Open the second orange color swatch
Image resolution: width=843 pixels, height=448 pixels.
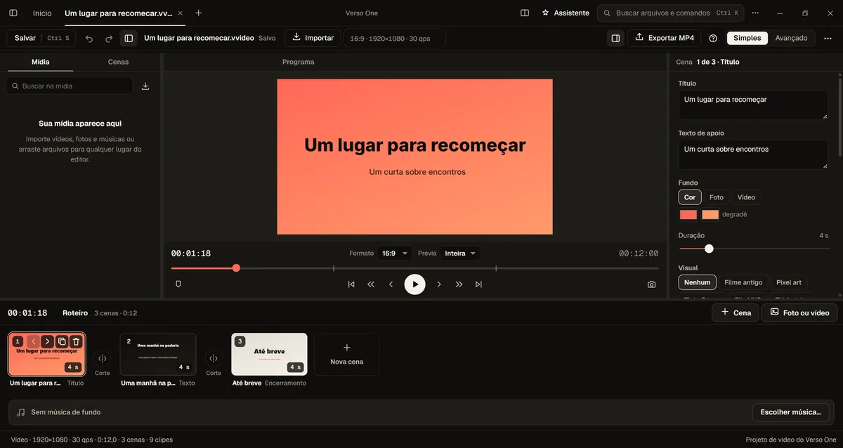click(x=710, y=215)
